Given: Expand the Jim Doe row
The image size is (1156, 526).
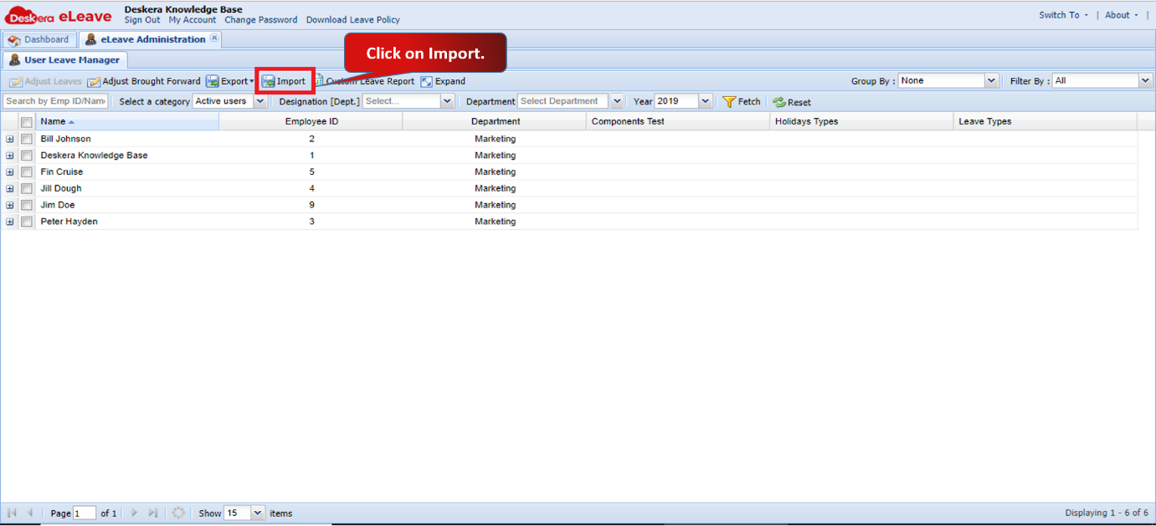Looking at the screenshot, I should point(10,205).
